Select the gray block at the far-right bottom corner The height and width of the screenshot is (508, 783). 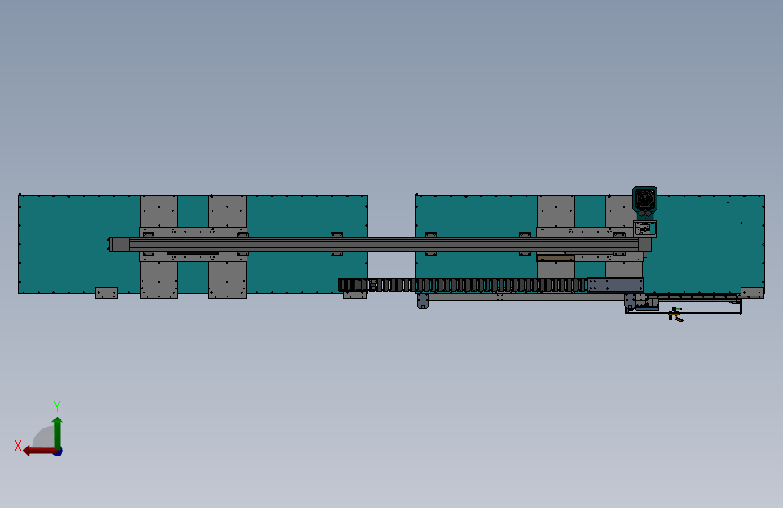(751, 292)
